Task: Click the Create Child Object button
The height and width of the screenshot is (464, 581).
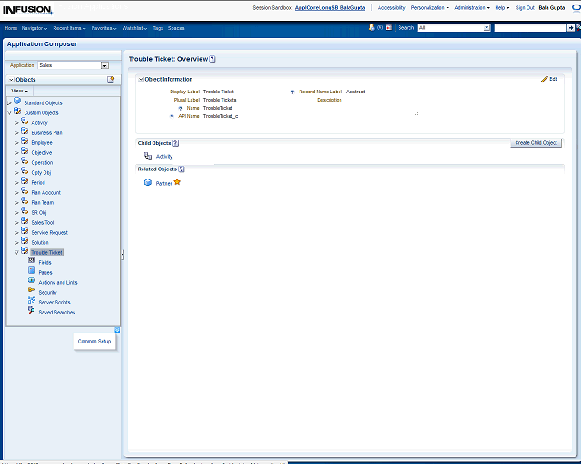Action: pyautogui.click(x=536, y=143)
